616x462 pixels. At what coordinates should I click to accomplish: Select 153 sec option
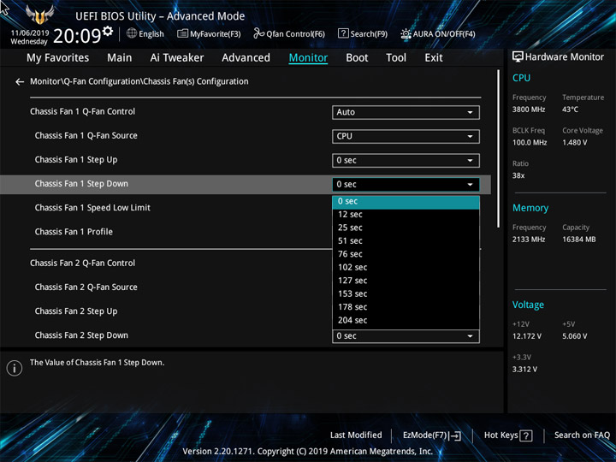tap(406, 293)
